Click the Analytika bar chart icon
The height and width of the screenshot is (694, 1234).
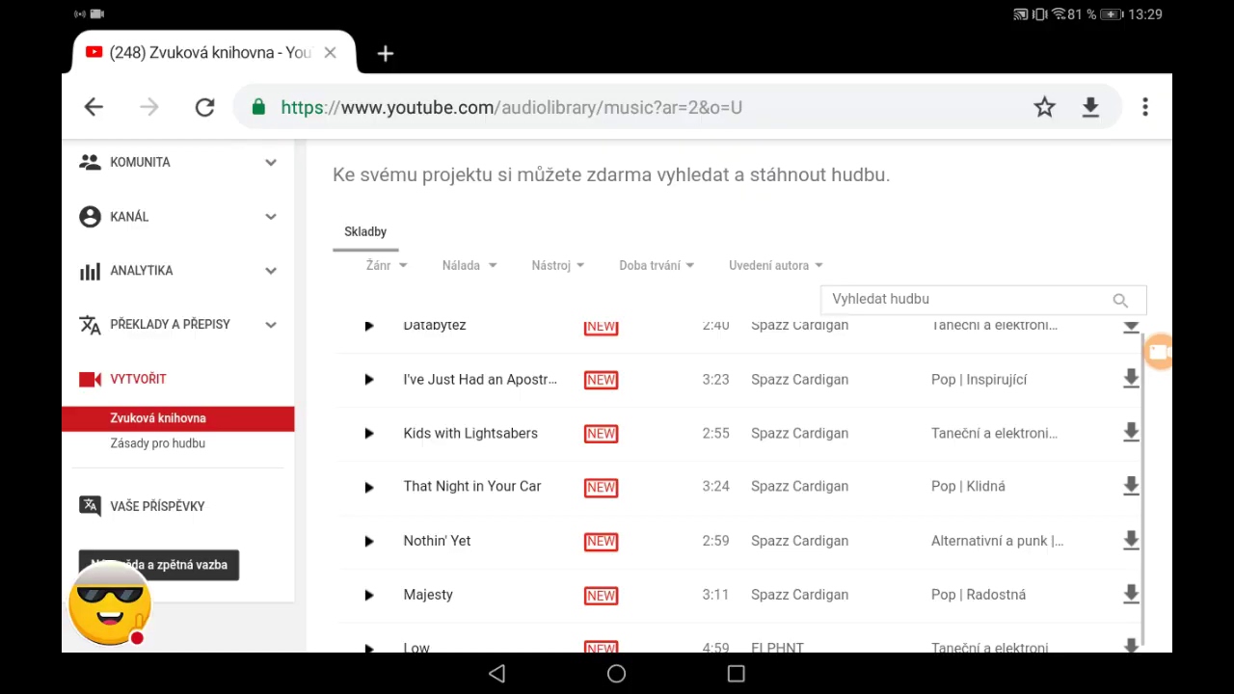90,271
